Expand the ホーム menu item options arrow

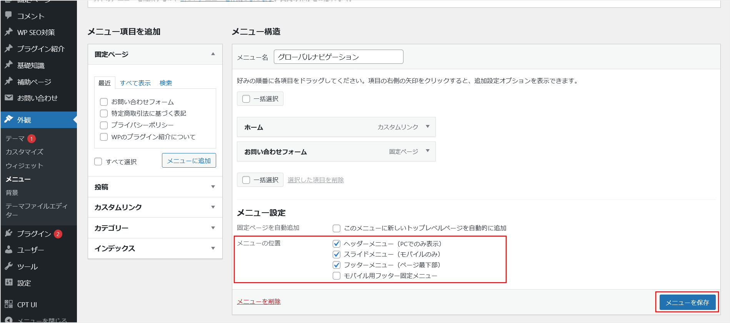(x=427, y=127)
